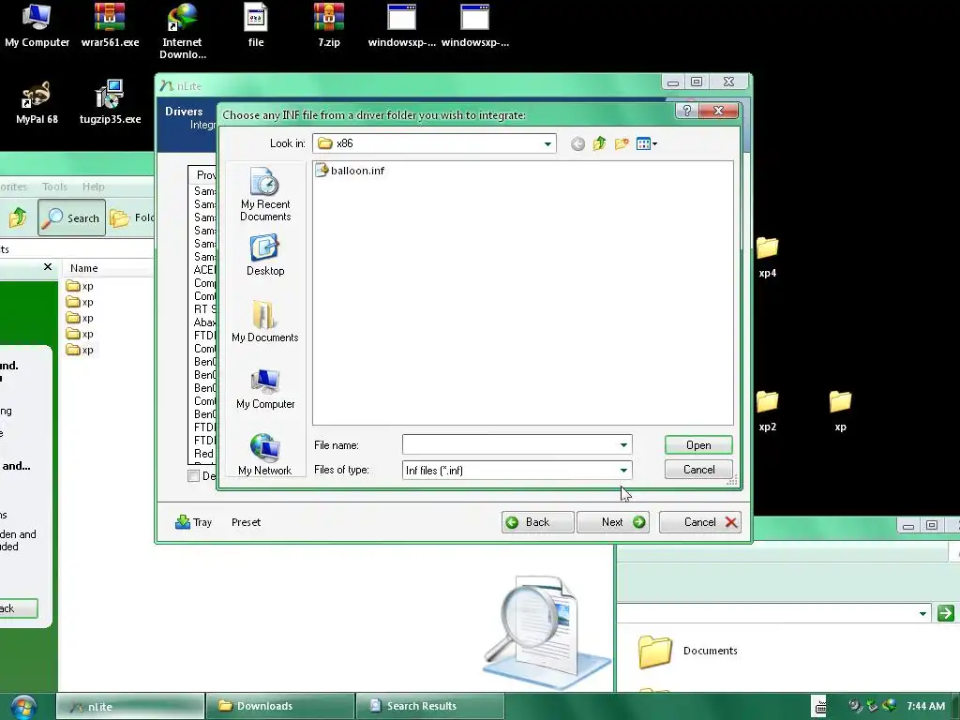Image resolution: width=960 pixels, height=720 pixels.
Task: Click Cancel in nLite window
Action: click(x=699, y=522)
